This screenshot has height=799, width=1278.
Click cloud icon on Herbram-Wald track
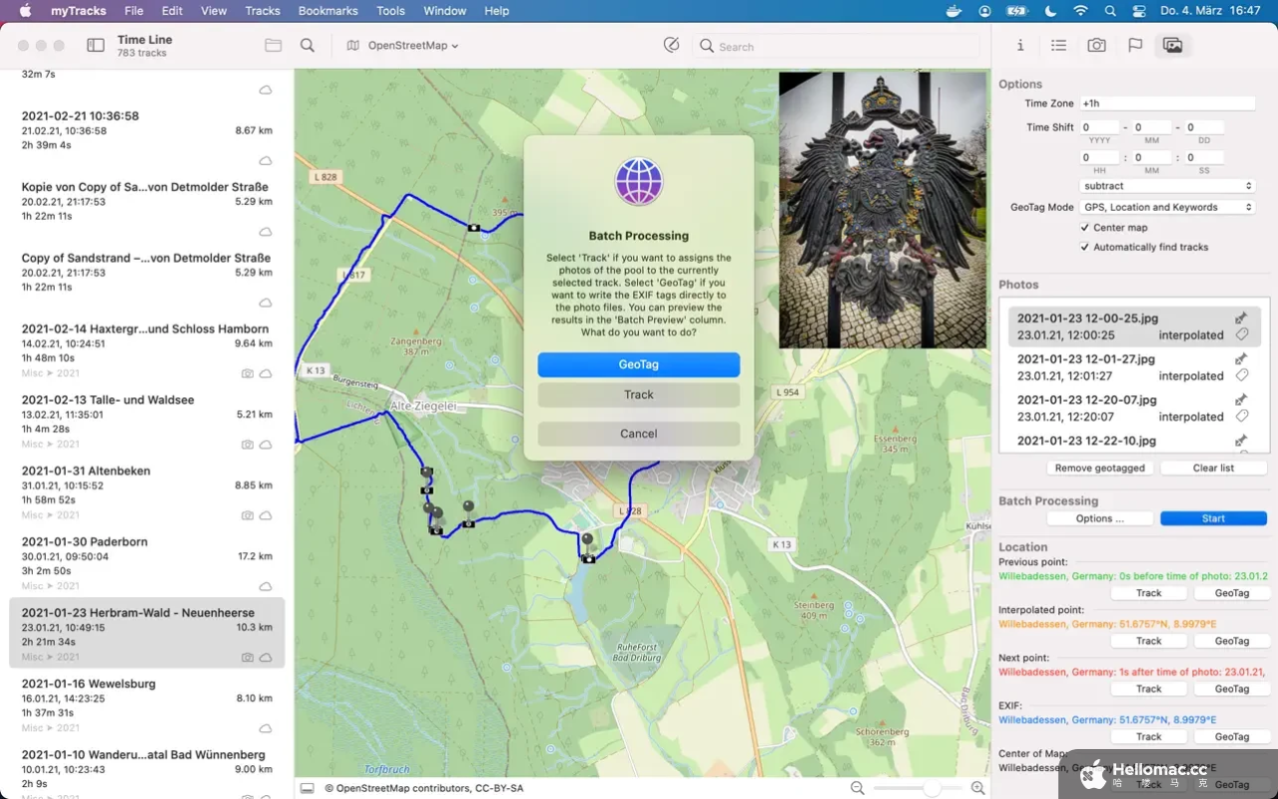(x=266, y=657)
